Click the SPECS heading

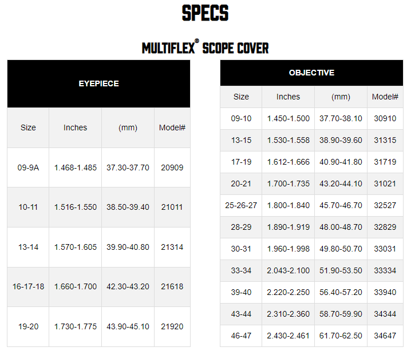pyautogui.click(x=205, y=13)
